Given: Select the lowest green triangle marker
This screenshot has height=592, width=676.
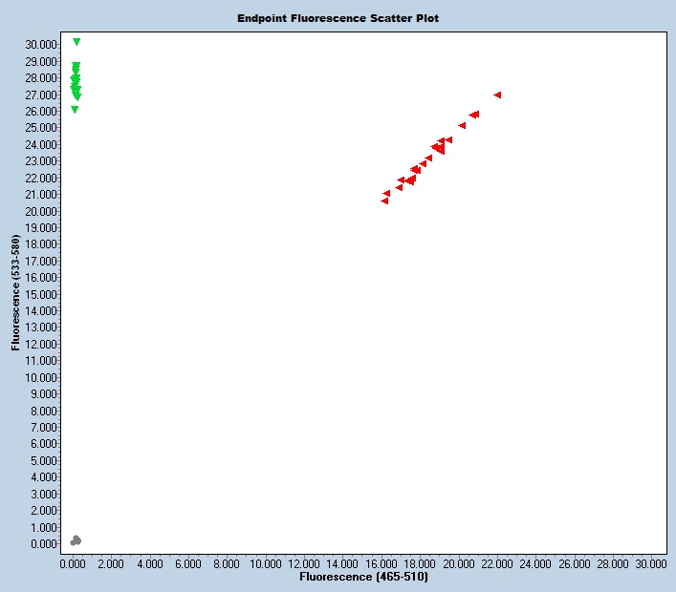Looking at the screenshot, I should pyautogui.click(x=75, y=110).
